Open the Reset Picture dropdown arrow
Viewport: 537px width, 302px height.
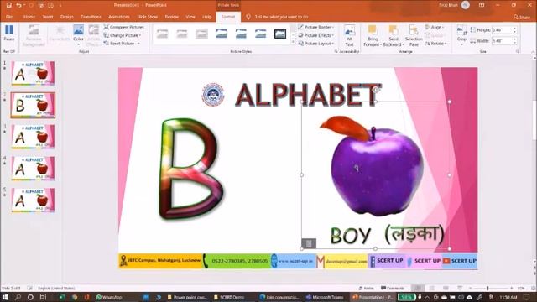click(x=138, y=44)
